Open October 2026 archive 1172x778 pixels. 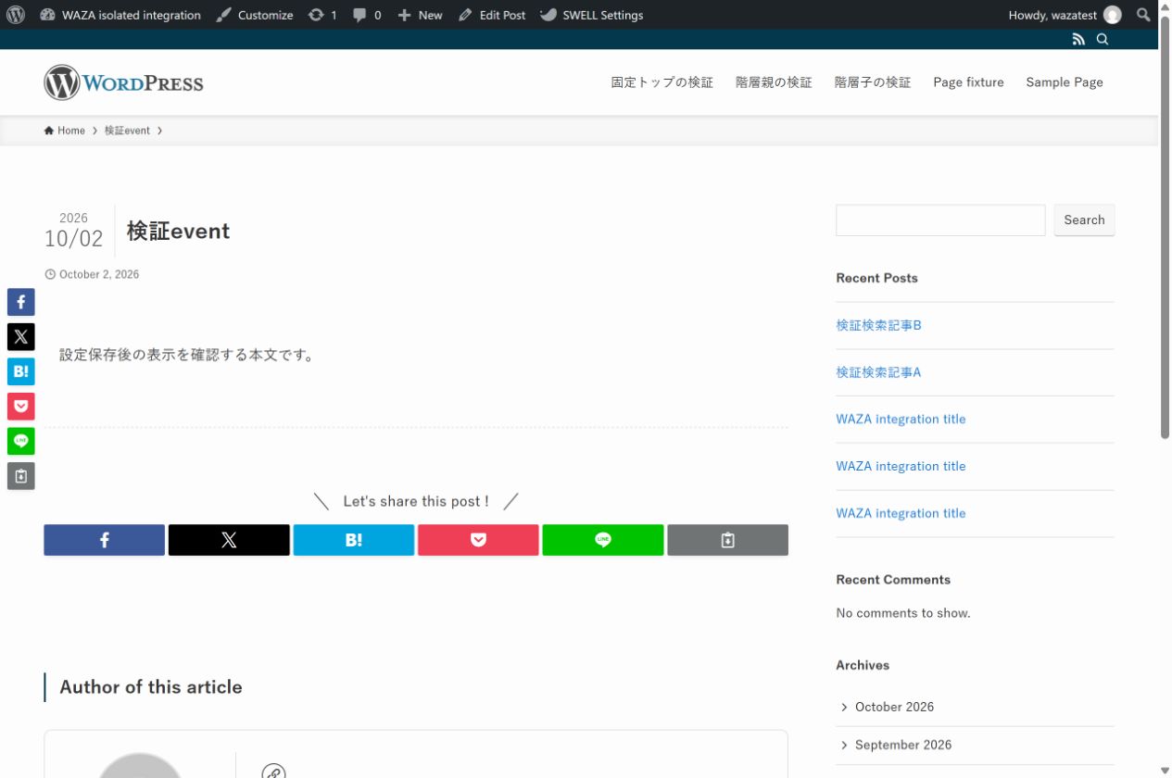pos(894,707)
